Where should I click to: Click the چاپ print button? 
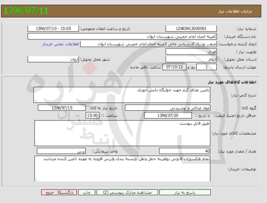point(87,192)
